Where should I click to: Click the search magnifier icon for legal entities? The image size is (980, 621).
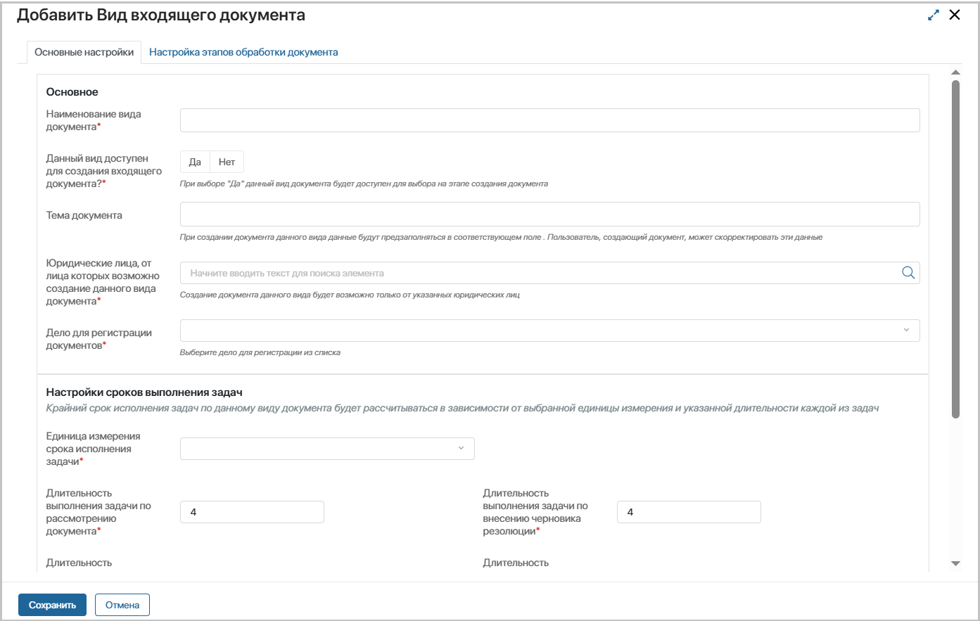[x=908, y=273]
